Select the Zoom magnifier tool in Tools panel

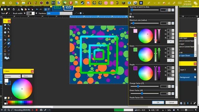click(x=9, y=32)
